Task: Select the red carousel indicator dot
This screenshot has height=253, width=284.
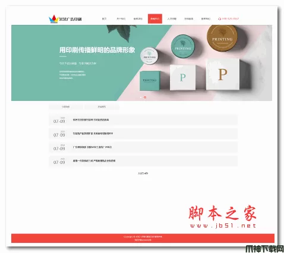Action: tap(145, 97)
